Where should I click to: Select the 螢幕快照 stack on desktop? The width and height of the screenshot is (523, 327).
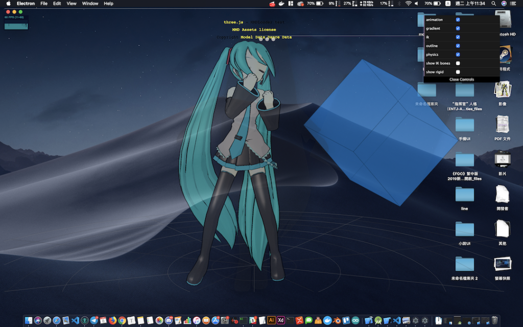[503, 268]
